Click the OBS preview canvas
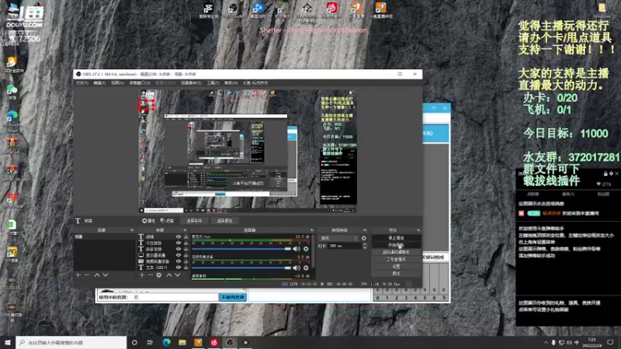Viewport: 621px width, 349px height. [248, 151]
